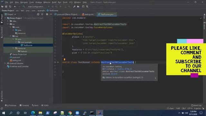Open Microsoft Edge from taskbar
The image size is (206, 116).
point(33,113)
